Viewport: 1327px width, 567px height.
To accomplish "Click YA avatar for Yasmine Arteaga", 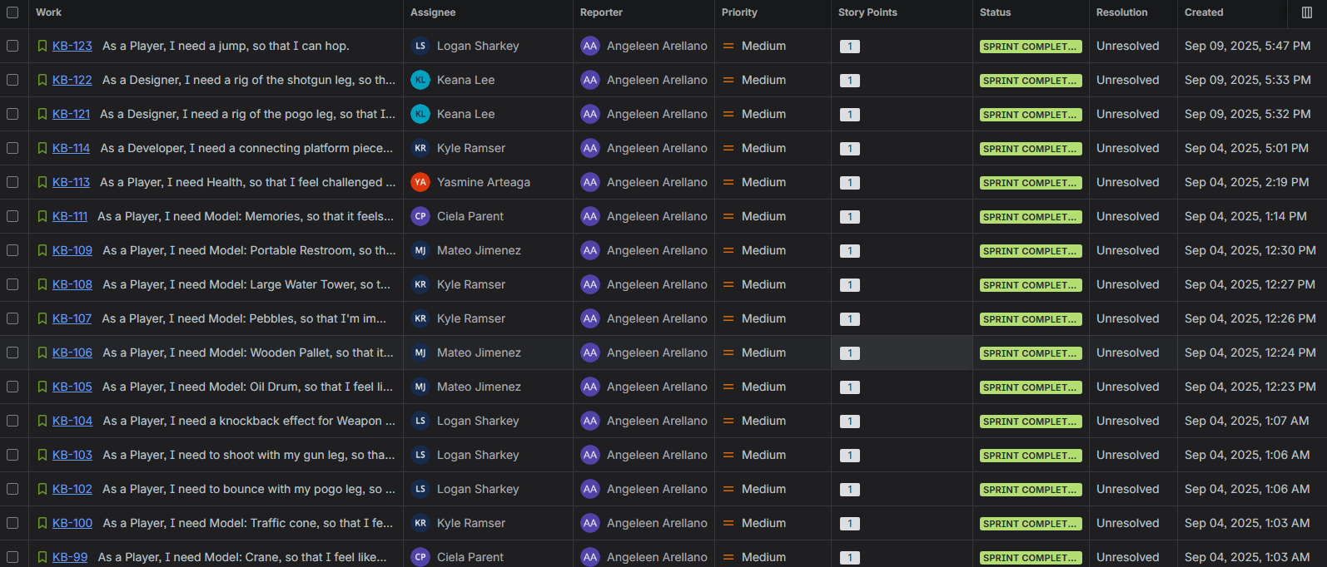I will point(420,182).
